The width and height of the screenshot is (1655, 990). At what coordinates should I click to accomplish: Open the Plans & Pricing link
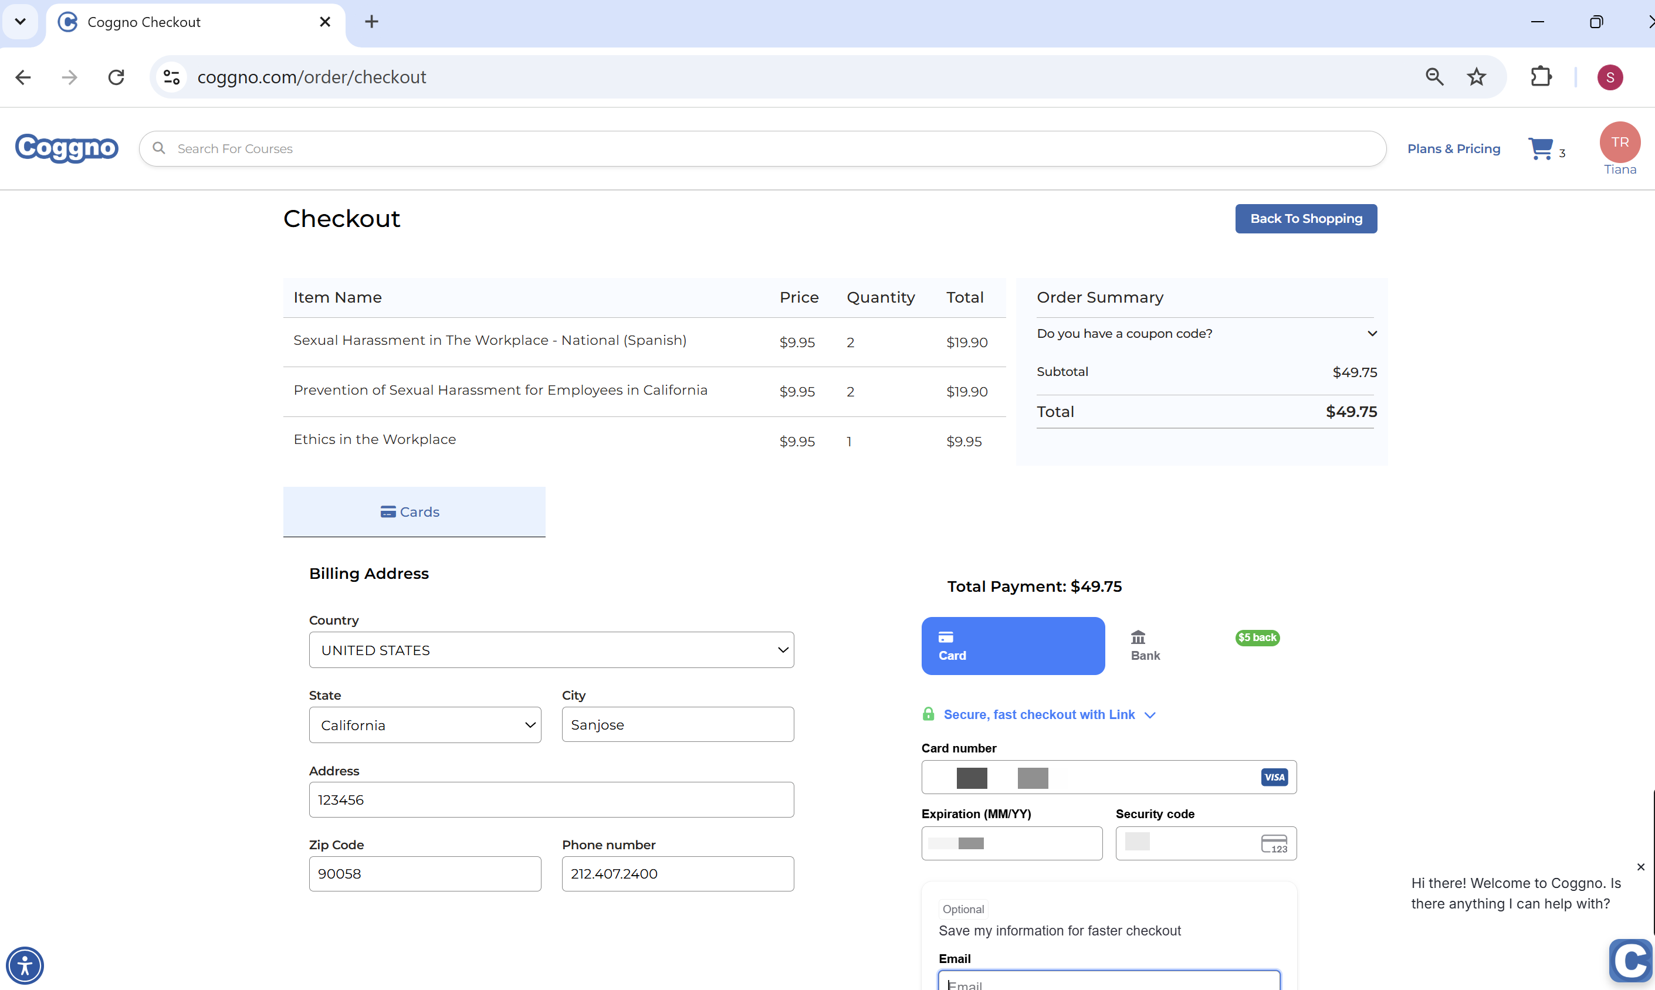coord(1453,149)
